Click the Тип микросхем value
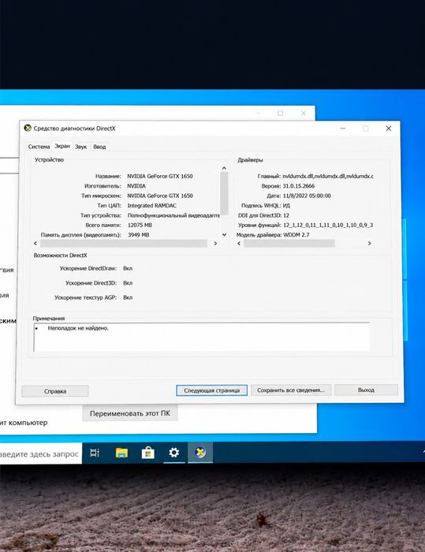425x552 pixels. tap(160, 196)
